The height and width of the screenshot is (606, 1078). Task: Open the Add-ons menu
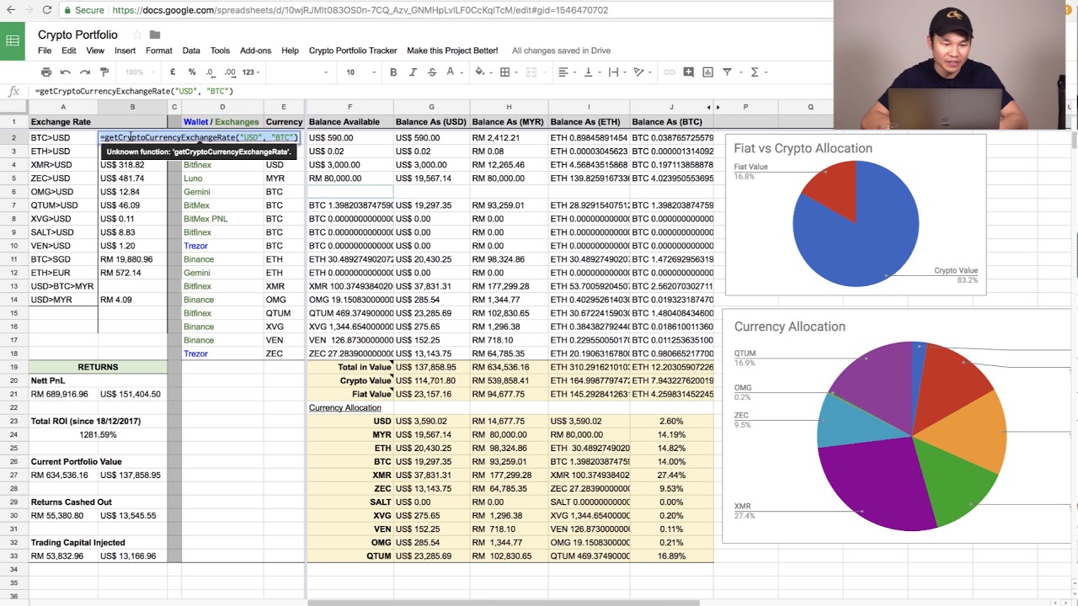pos(255,50)
